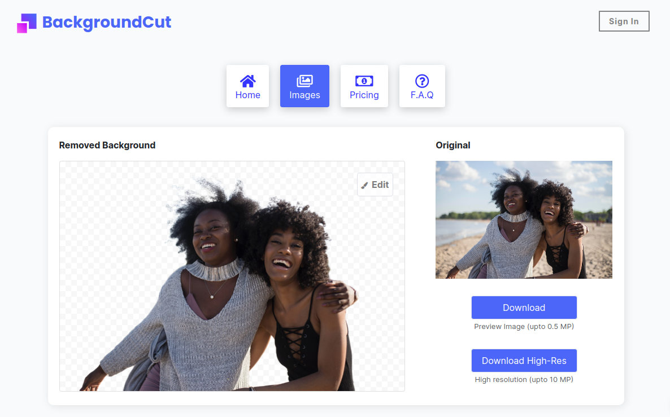The height and width of the screenshot is (417, 670).
Task: Click the removed background preview image
Action: click(x=232, y=276)
